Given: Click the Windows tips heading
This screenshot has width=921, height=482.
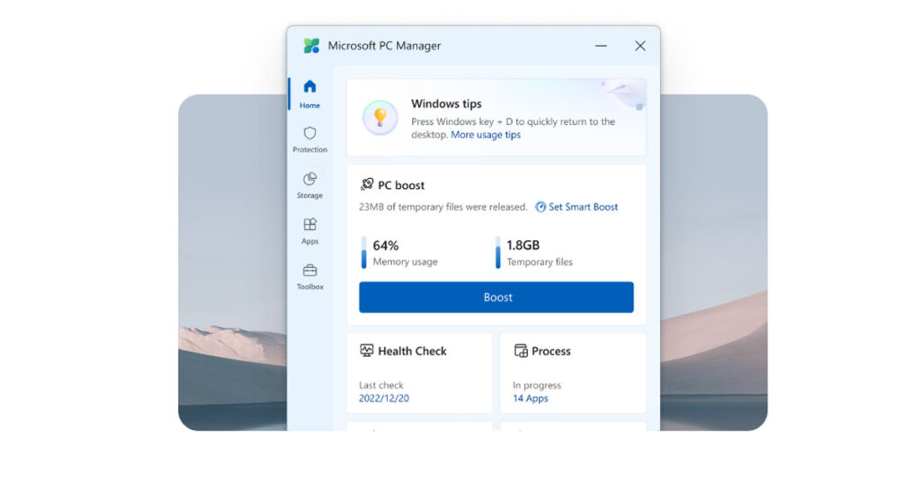Looking at the screenshot, I should coord(446,104).
